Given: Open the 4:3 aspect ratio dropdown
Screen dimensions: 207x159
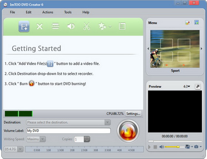Looking at the screenshot, I should coord(187,87).
